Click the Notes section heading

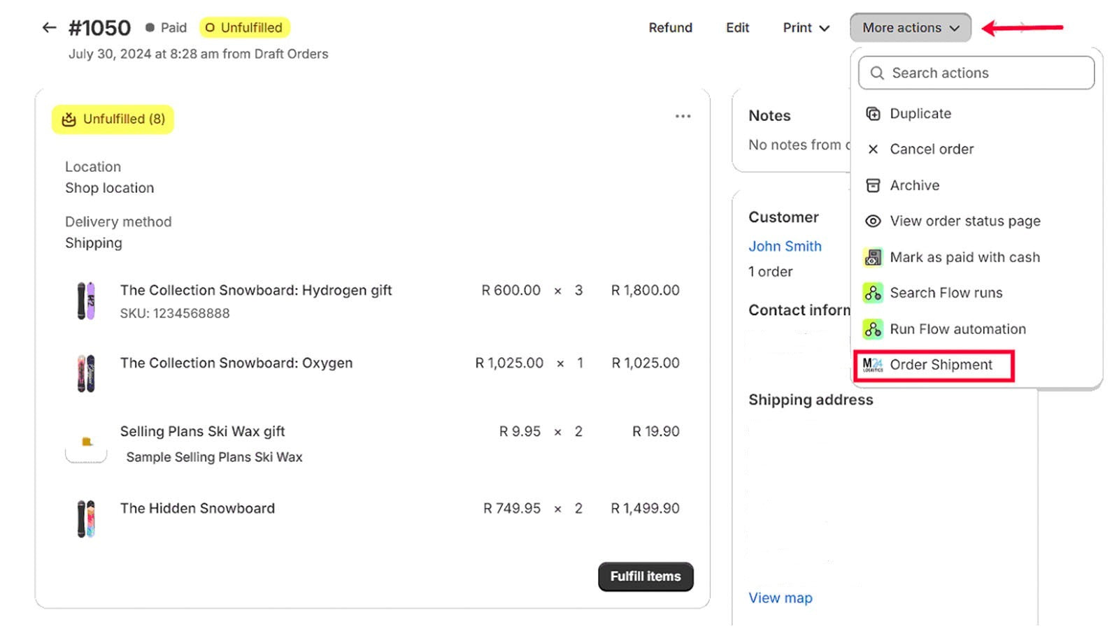[x=769, y=116]
